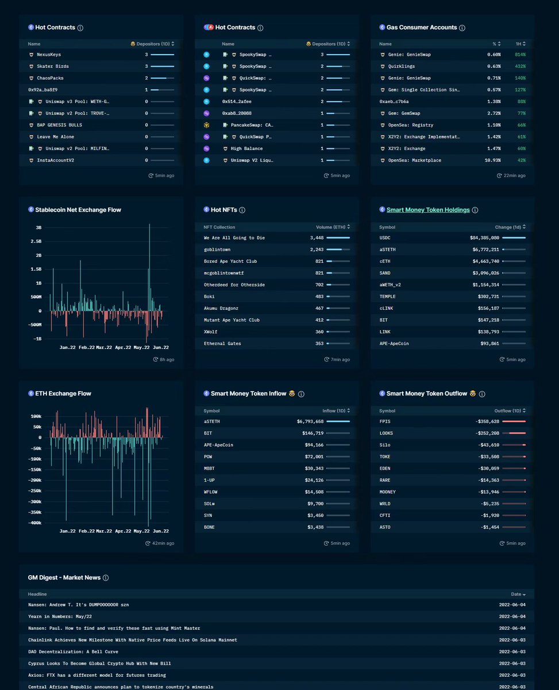Image resolution: width=559 pixels, height=690 pixels.
Task: Sort Hot NFTs by Volume (ETH)
Action: click(x=333, y=227)
